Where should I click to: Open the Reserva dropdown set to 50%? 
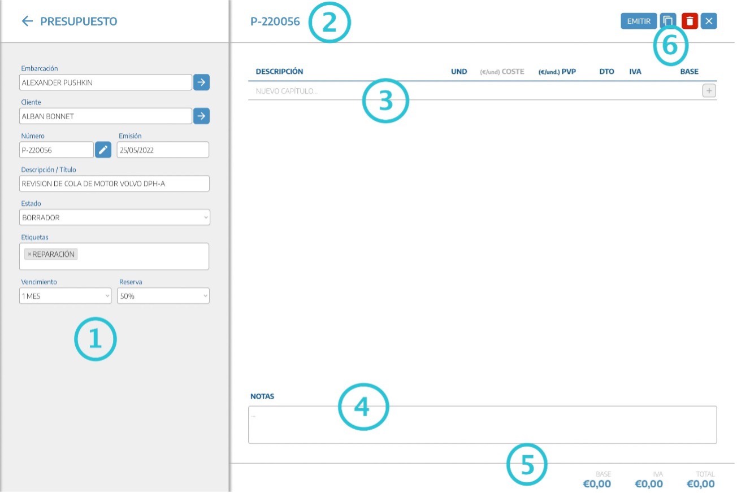[163, 296]
